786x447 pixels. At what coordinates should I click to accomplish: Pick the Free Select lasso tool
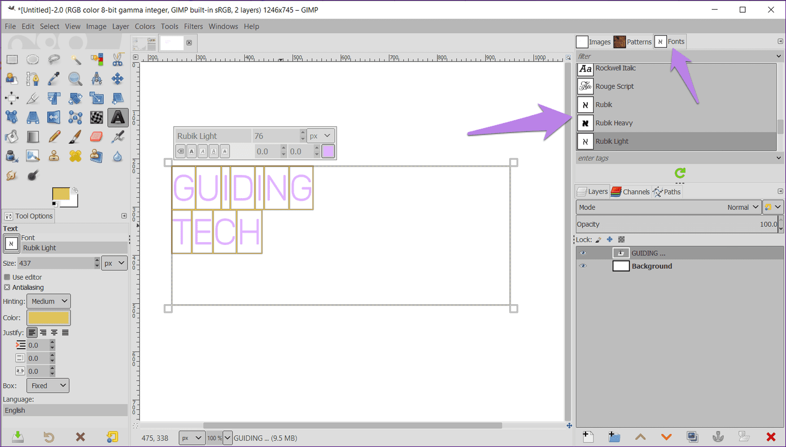[x=54, y=59]
